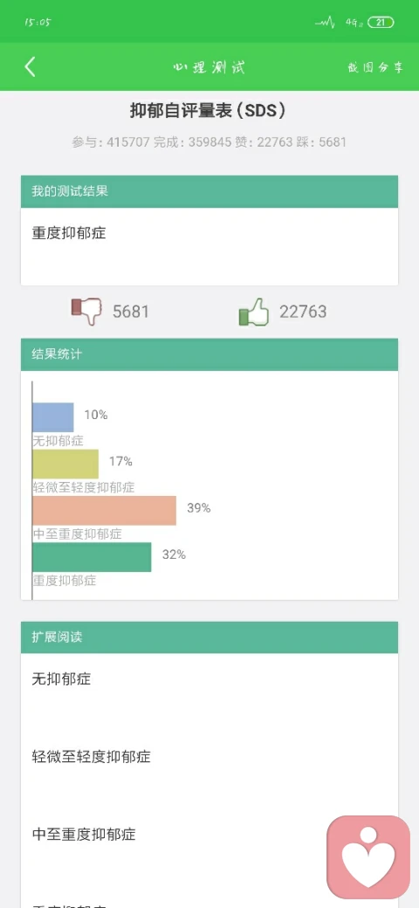Select the yellow 17% chart bar
The width and height of the screenshot is (419, 908).
pyautogui.click(x=65, y=464)
